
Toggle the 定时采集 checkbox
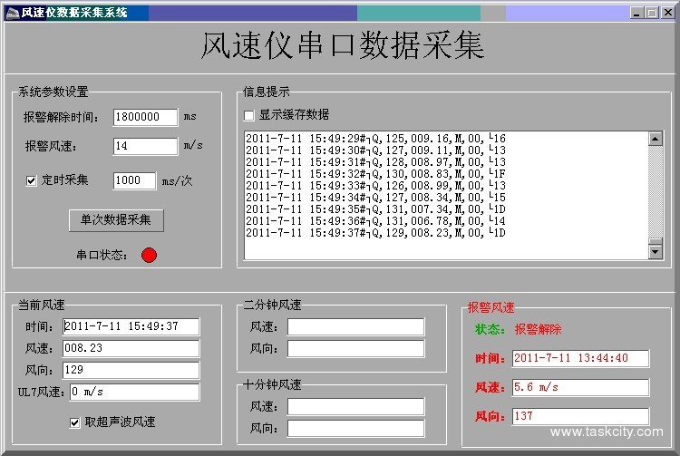tap(31, 180)
